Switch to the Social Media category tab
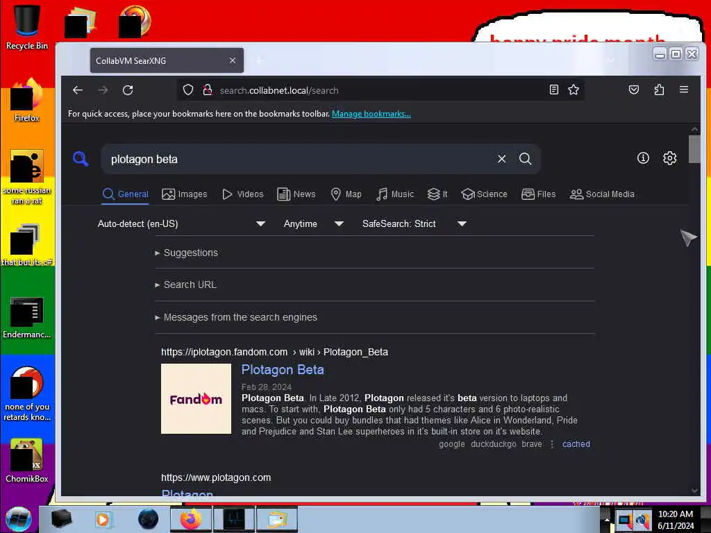The width and height of the screenshot is (711, 533). tap(602, 194)
